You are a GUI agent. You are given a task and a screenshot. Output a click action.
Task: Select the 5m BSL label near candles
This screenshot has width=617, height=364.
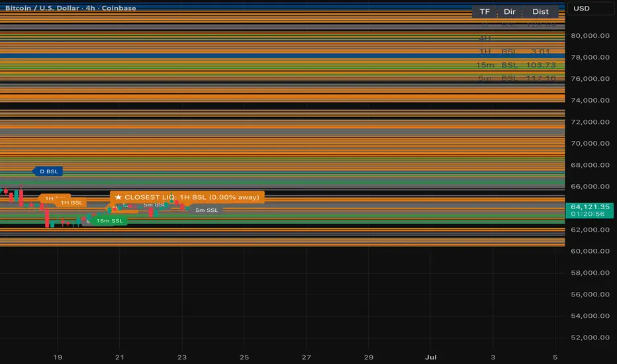click(154, 205)
